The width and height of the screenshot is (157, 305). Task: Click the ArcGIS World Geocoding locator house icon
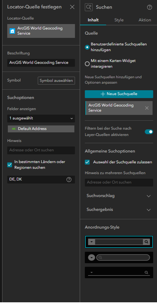[x=12, y=31]
